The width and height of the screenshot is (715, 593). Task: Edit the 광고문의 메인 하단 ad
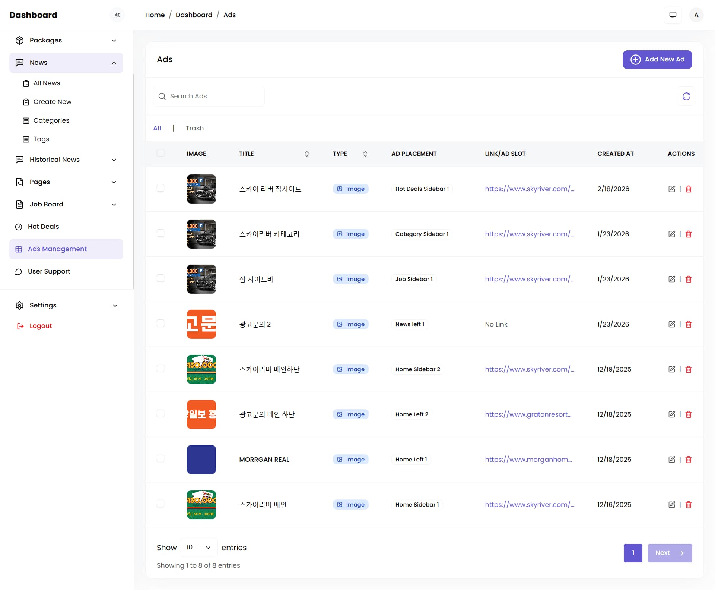tap(671, 414)
